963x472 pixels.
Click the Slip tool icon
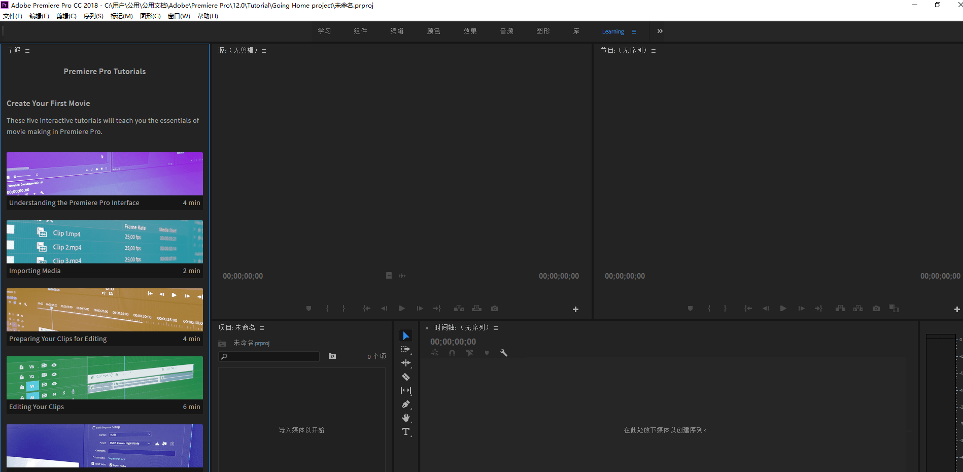click(406, 390)
